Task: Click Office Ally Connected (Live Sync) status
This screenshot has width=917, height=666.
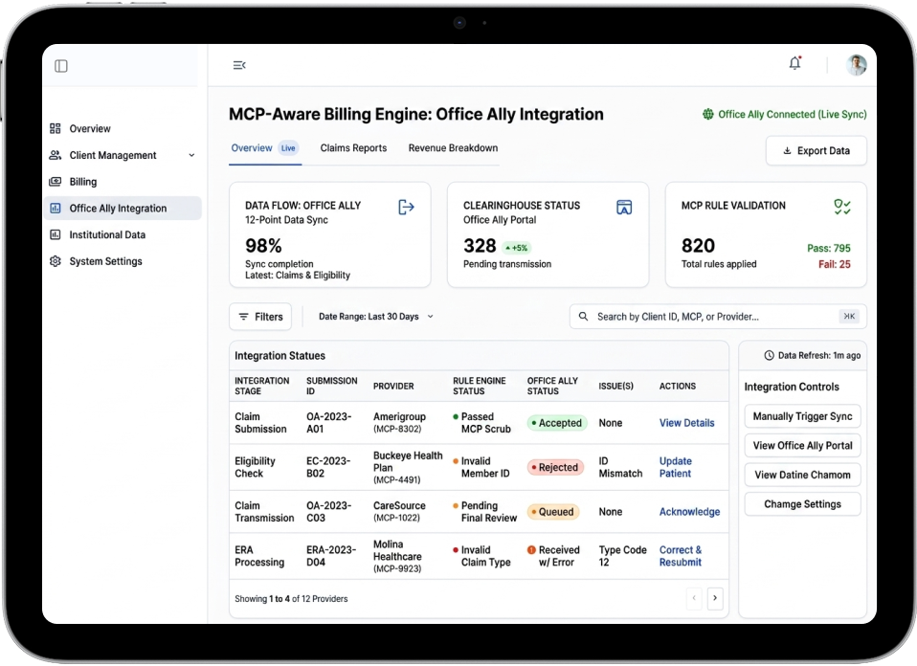Action: click(x=784, y=114)
